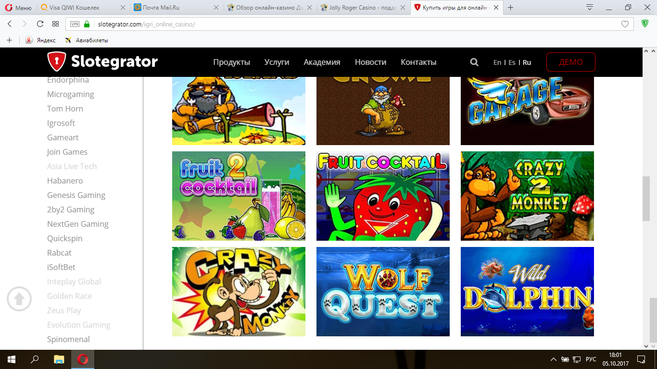Screen dimensions: 657x369
Task: Open a new browser tab
Action: click(x=510, y=8)
